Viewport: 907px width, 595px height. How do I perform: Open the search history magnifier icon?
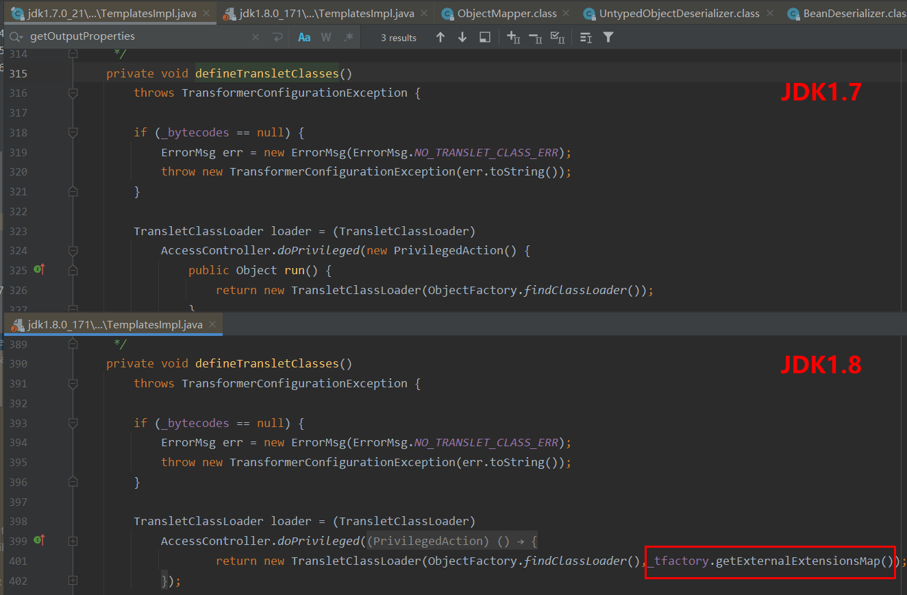pyautogui.click(x=16, y=37)
